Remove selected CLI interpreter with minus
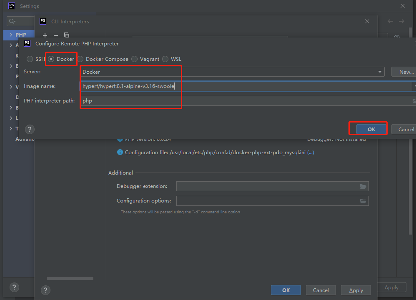Viewport: 416px width, 300px height. tap(56, 35)
